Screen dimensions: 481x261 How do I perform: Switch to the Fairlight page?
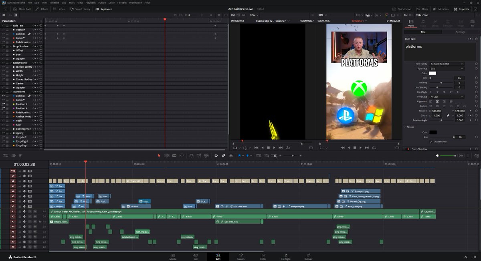285,257
